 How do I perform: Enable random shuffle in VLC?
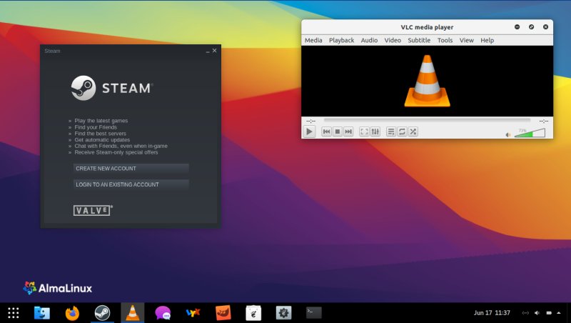coord(413,131)
